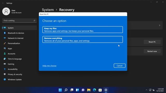The width and height of the screenshot is (166, 93).
Task: Go back using the Settings back arrow
Action: 3,3
